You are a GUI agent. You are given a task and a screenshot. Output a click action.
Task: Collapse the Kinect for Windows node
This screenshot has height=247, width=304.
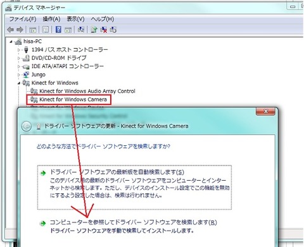[x=19, y=83]
